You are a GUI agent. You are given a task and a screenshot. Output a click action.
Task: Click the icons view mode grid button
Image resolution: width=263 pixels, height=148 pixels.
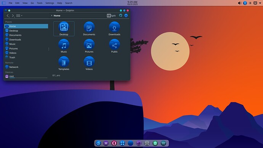tap(18, 16)
